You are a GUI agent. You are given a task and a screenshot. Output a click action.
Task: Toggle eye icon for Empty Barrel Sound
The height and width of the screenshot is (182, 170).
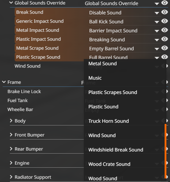(165, 48)
